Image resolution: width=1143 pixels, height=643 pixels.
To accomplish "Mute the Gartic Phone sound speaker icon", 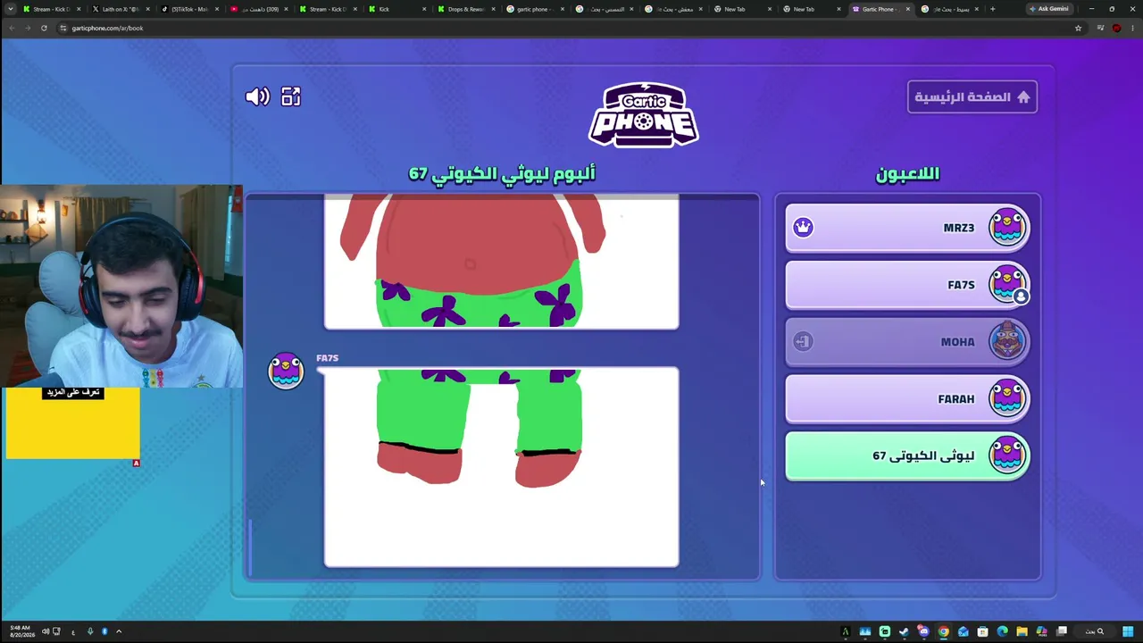I will pos(257,96).
